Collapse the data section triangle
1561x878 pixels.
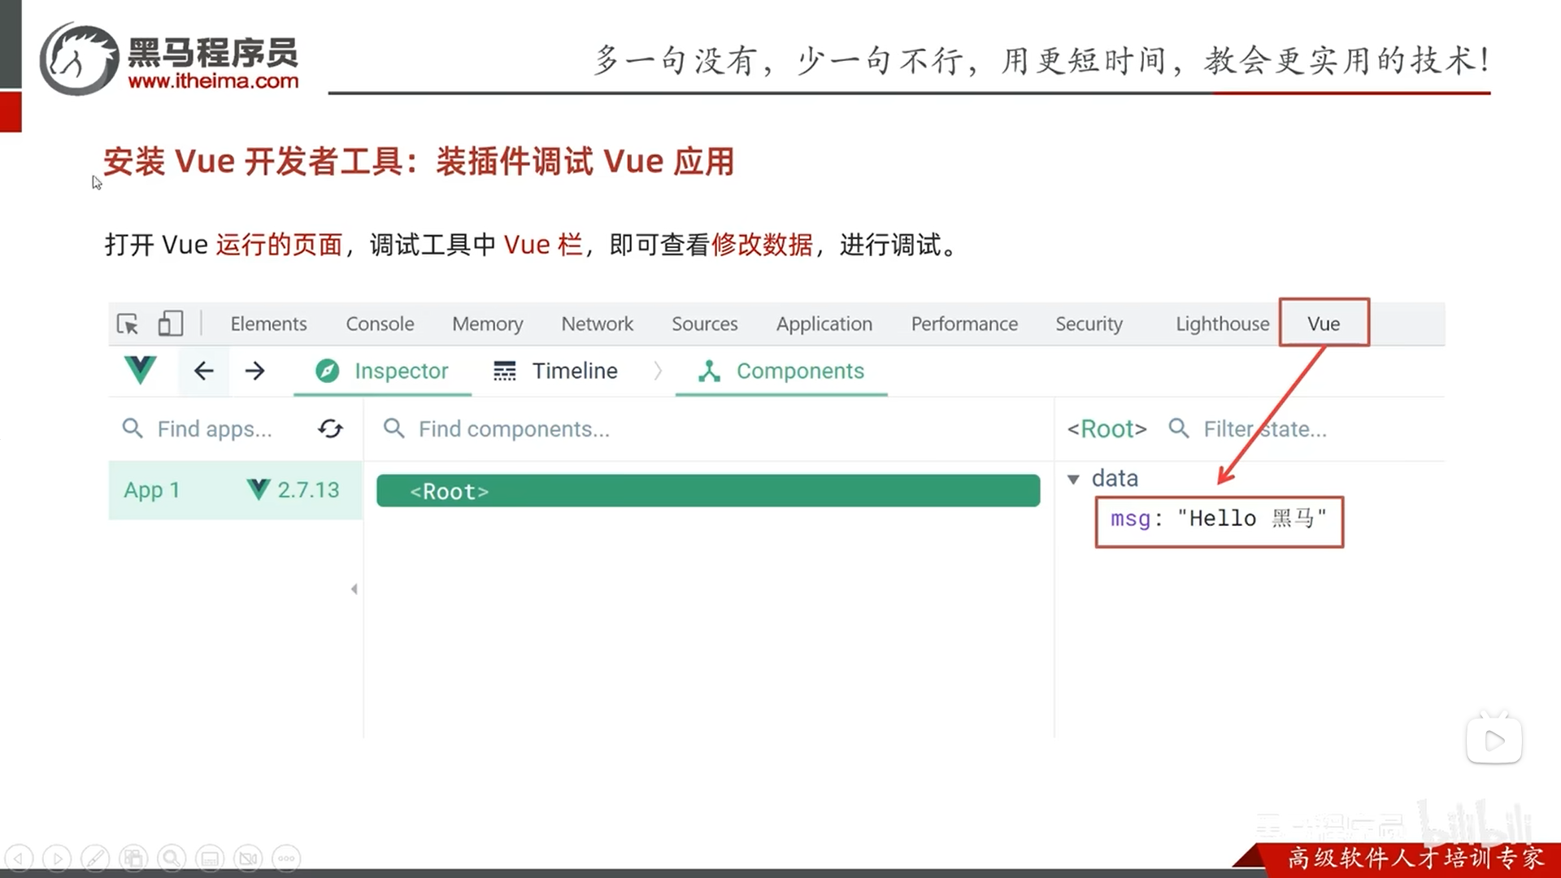coord(1073,479)
